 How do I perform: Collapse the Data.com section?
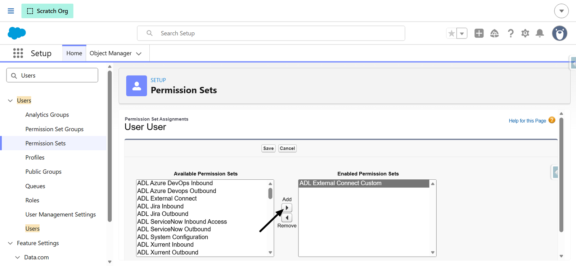17,257
